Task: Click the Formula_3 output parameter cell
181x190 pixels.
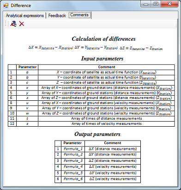Action: click(x=73, y=161)
